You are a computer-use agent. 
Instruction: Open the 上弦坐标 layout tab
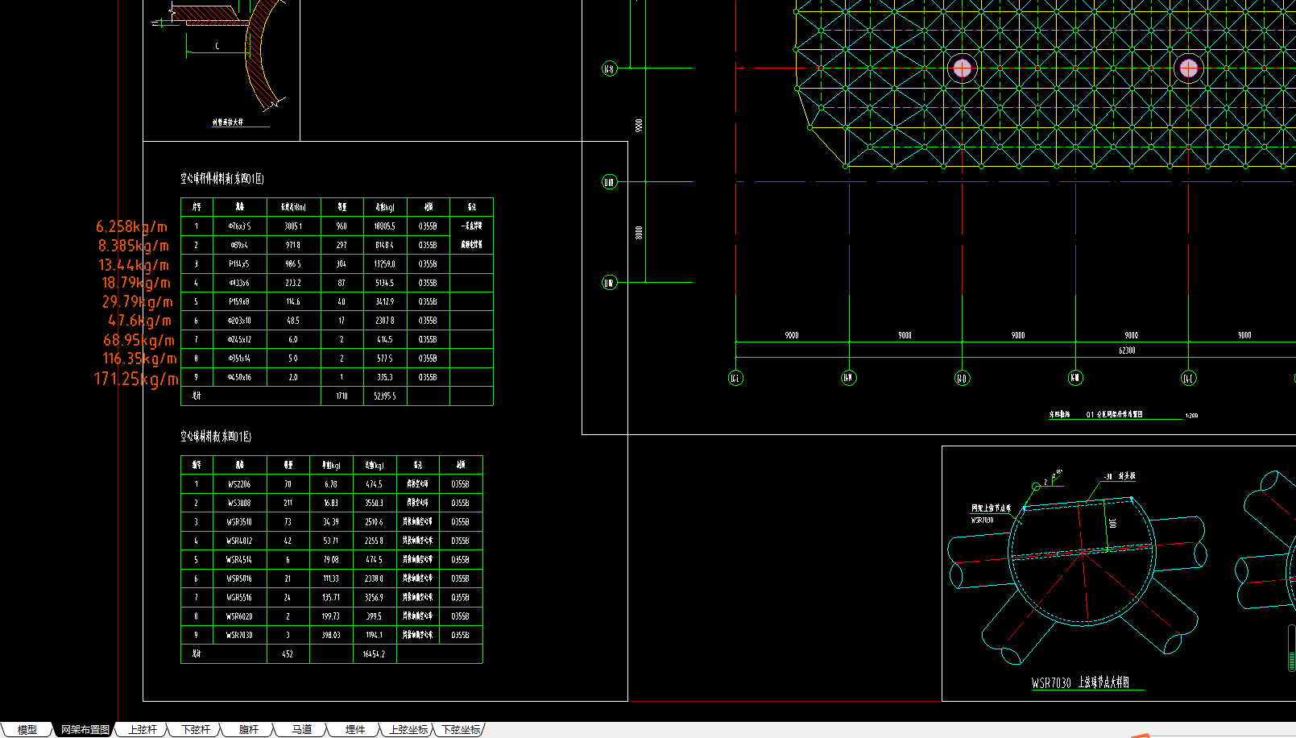(x=408, y=730)
